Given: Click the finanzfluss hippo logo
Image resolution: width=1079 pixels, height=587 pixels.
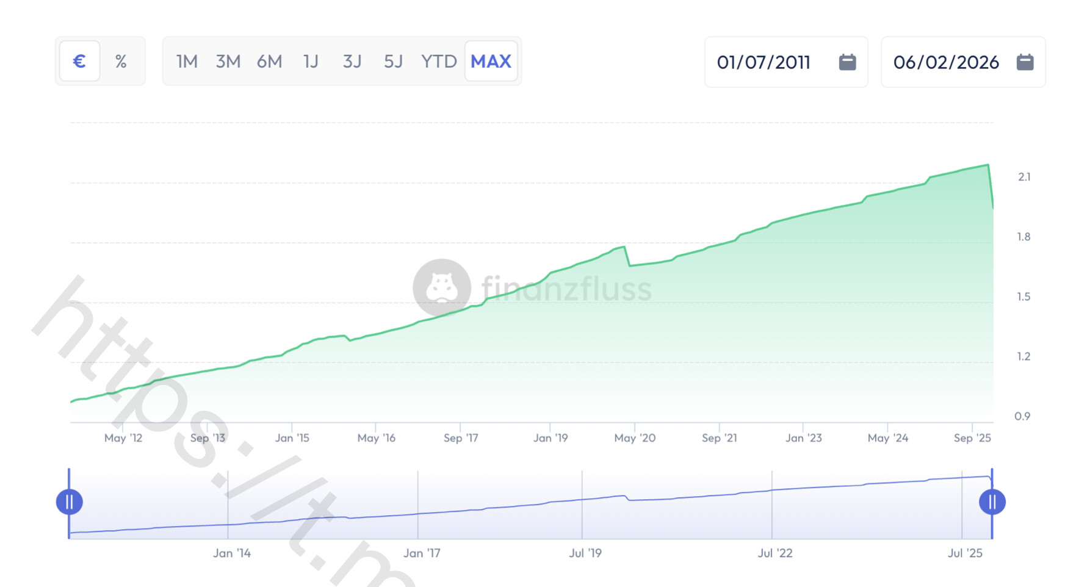Looking at the screenshot, I should [x=442, y=287].
